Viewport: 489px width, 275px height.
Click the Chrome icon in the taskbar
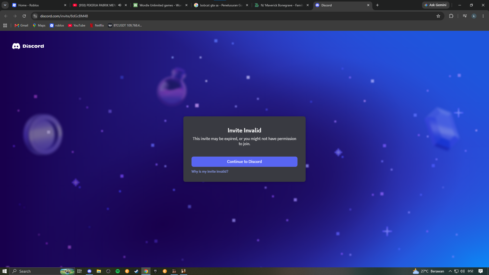click(x=146, y=271)
